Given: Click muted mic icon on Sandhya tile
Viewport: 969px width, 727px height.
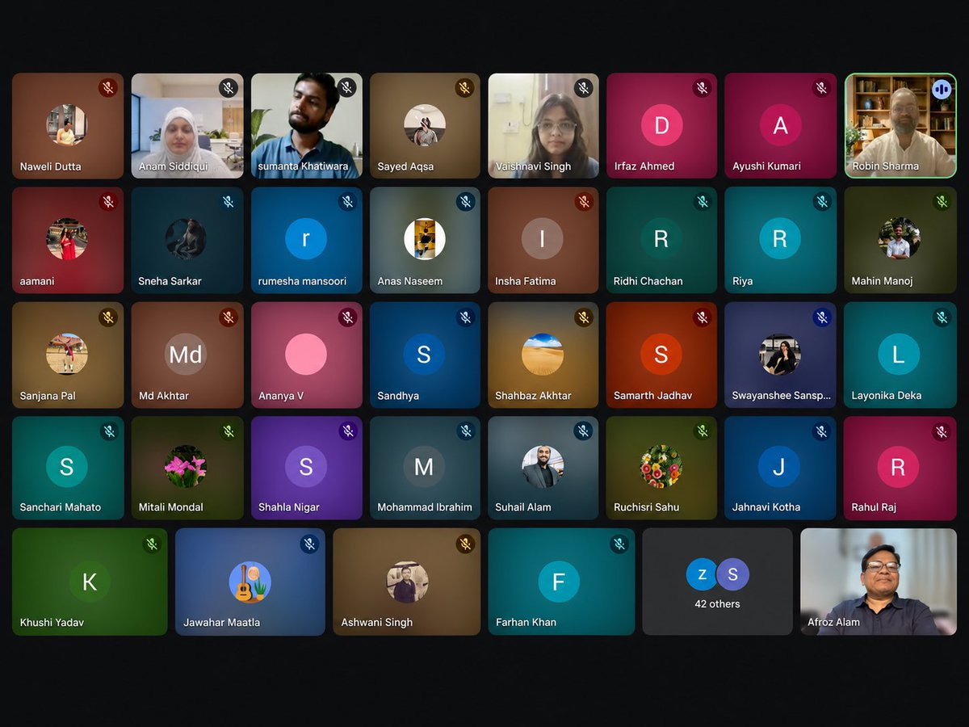Looking at the screenshot, I should tap(465, 317).
